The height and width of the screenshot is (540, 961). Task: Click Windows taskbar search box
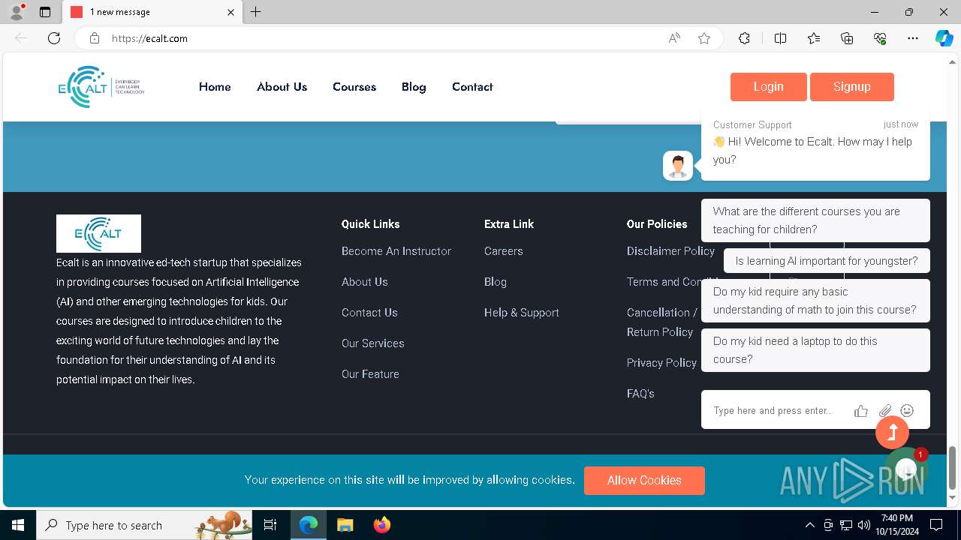(144, 525)
